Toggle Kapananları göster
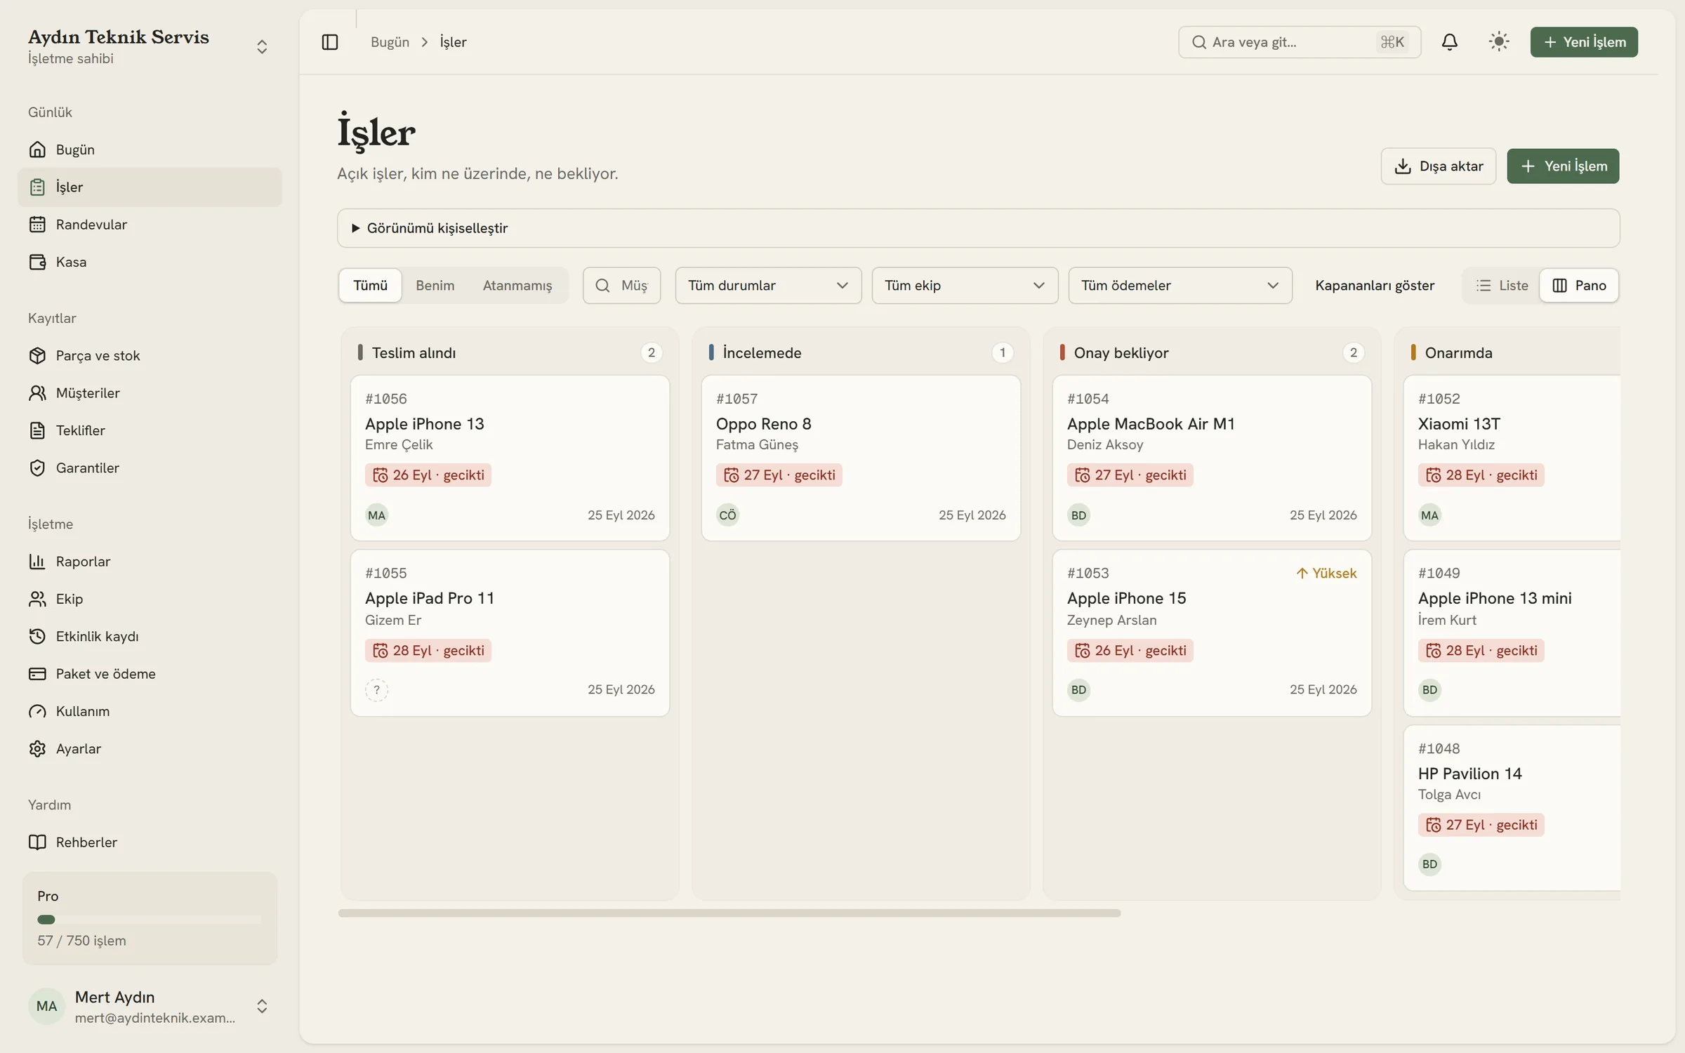Screen dimensions: 1685x1053 [1374, 286]
